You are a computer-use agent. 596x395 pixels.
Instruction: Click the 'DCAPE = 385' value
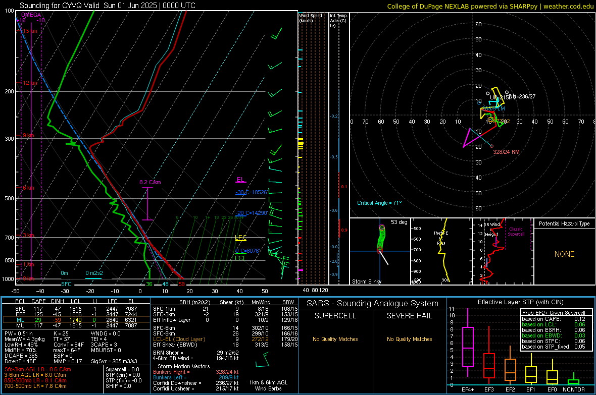(x=21, y=356)
